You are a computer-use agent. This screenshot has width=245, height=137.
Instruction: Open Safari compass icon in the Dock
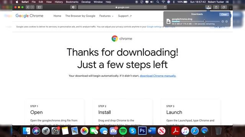click(195, 131)
